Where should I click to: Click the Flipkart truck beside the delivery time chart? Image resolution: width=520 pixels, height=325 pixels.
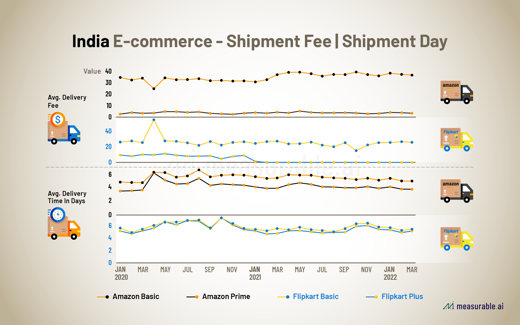coord(457,239)
